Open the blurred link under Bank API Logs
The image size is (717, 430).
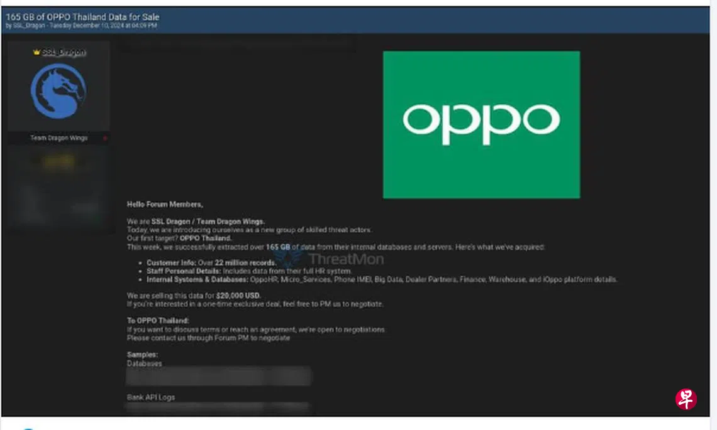(x=218, y=408)
